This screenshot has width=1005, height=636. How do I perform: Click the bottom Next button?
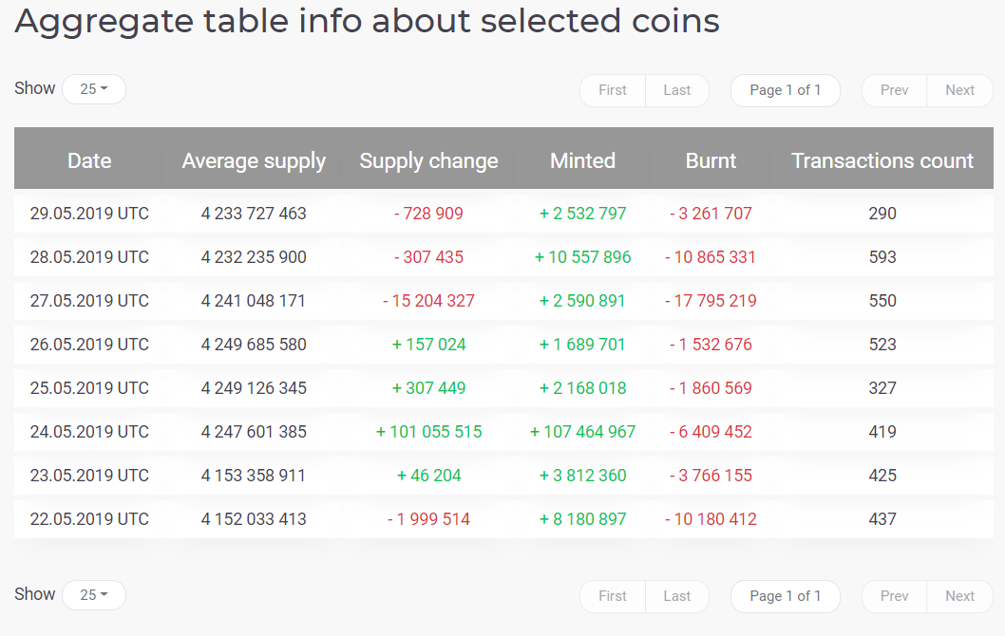[959, 596]
